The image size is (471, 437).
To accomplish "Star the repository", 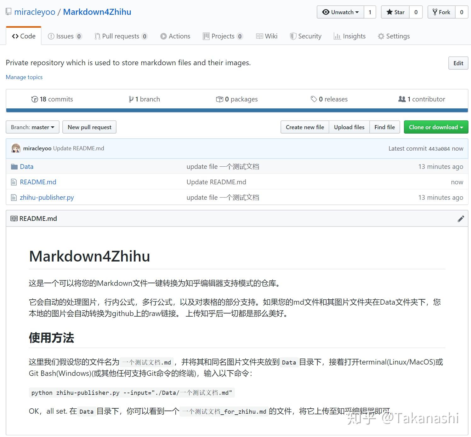I will click(395, 12).
